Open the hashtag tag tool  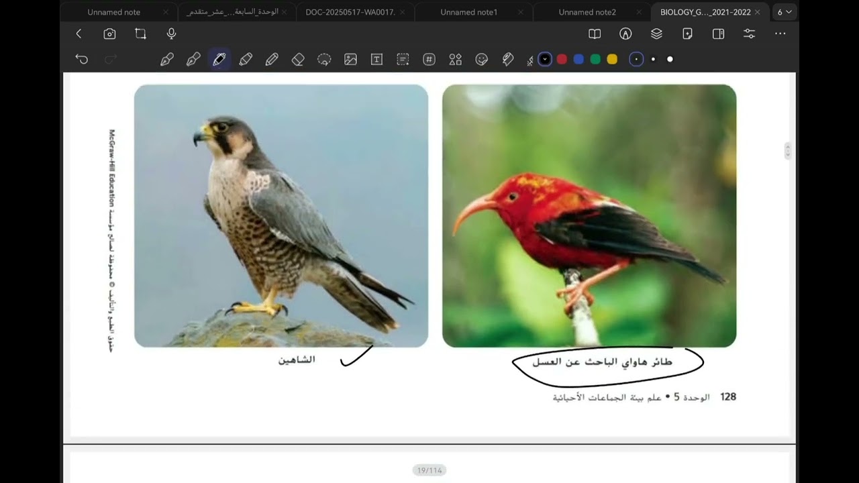[429, 59]
